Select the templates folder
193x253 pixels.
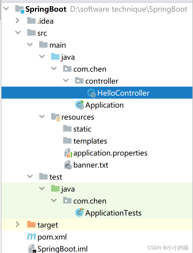coord(90,141)
